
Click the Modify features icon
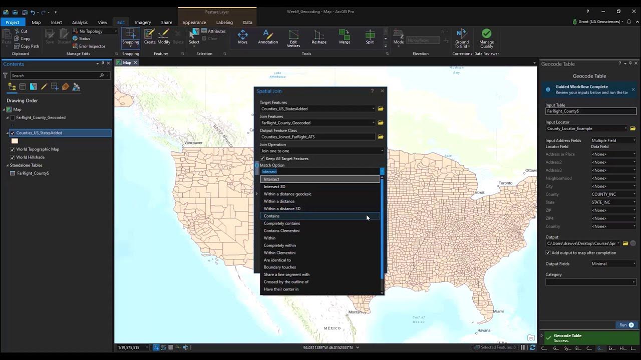point(164,36)
